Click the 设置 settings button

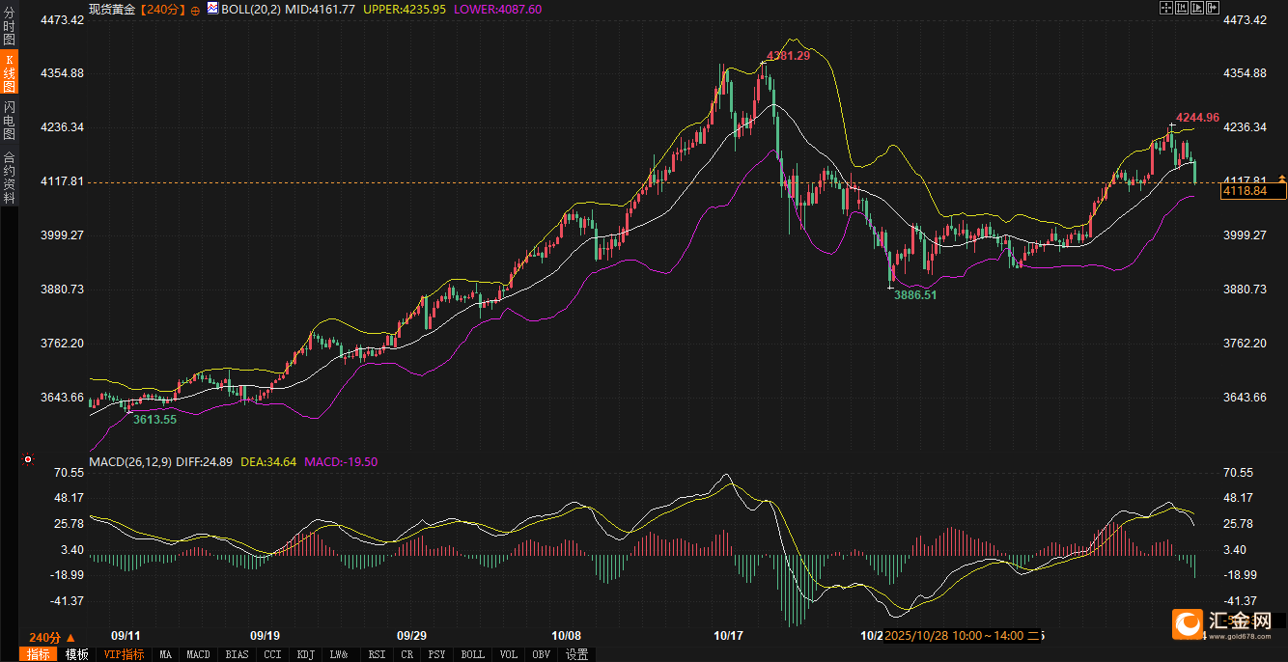[x=576, y=654]
